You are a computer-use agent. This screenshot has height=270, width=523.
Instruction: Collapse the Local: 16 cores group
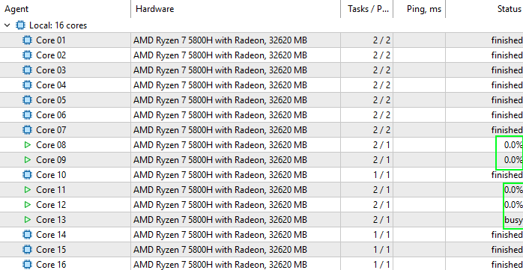point(7,25)
